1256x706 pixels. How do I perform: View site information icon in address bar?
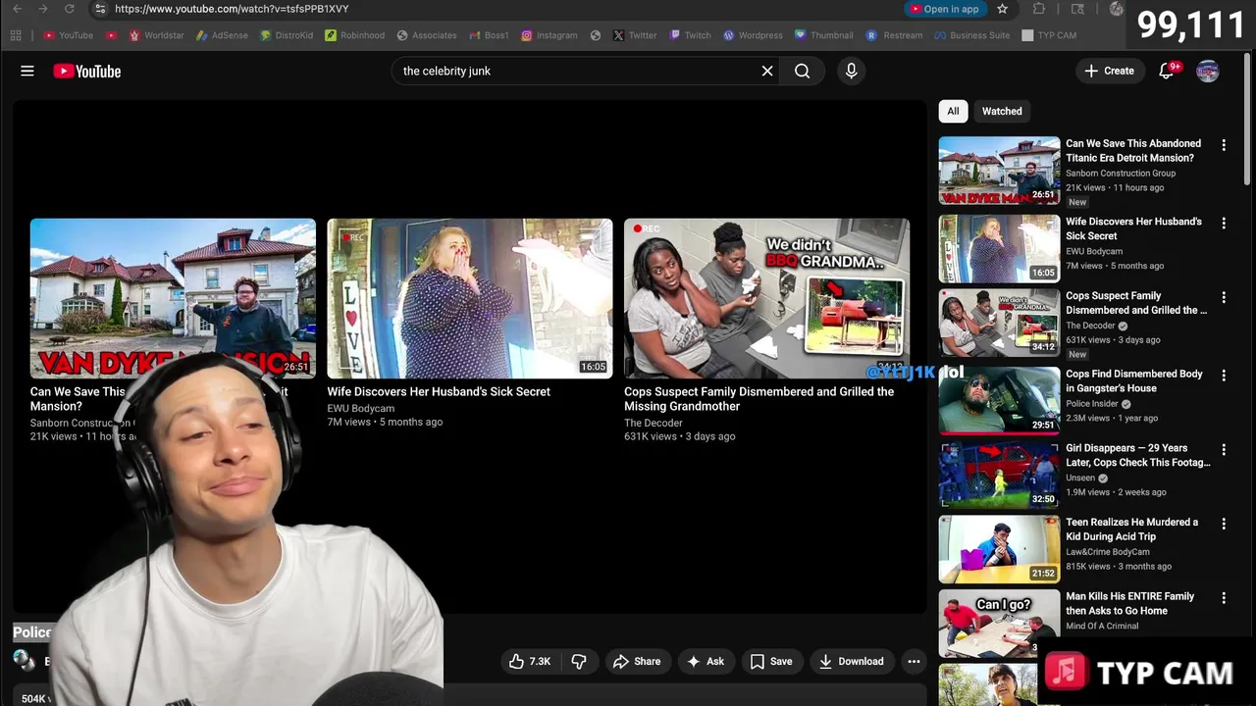tap(99, 9)
